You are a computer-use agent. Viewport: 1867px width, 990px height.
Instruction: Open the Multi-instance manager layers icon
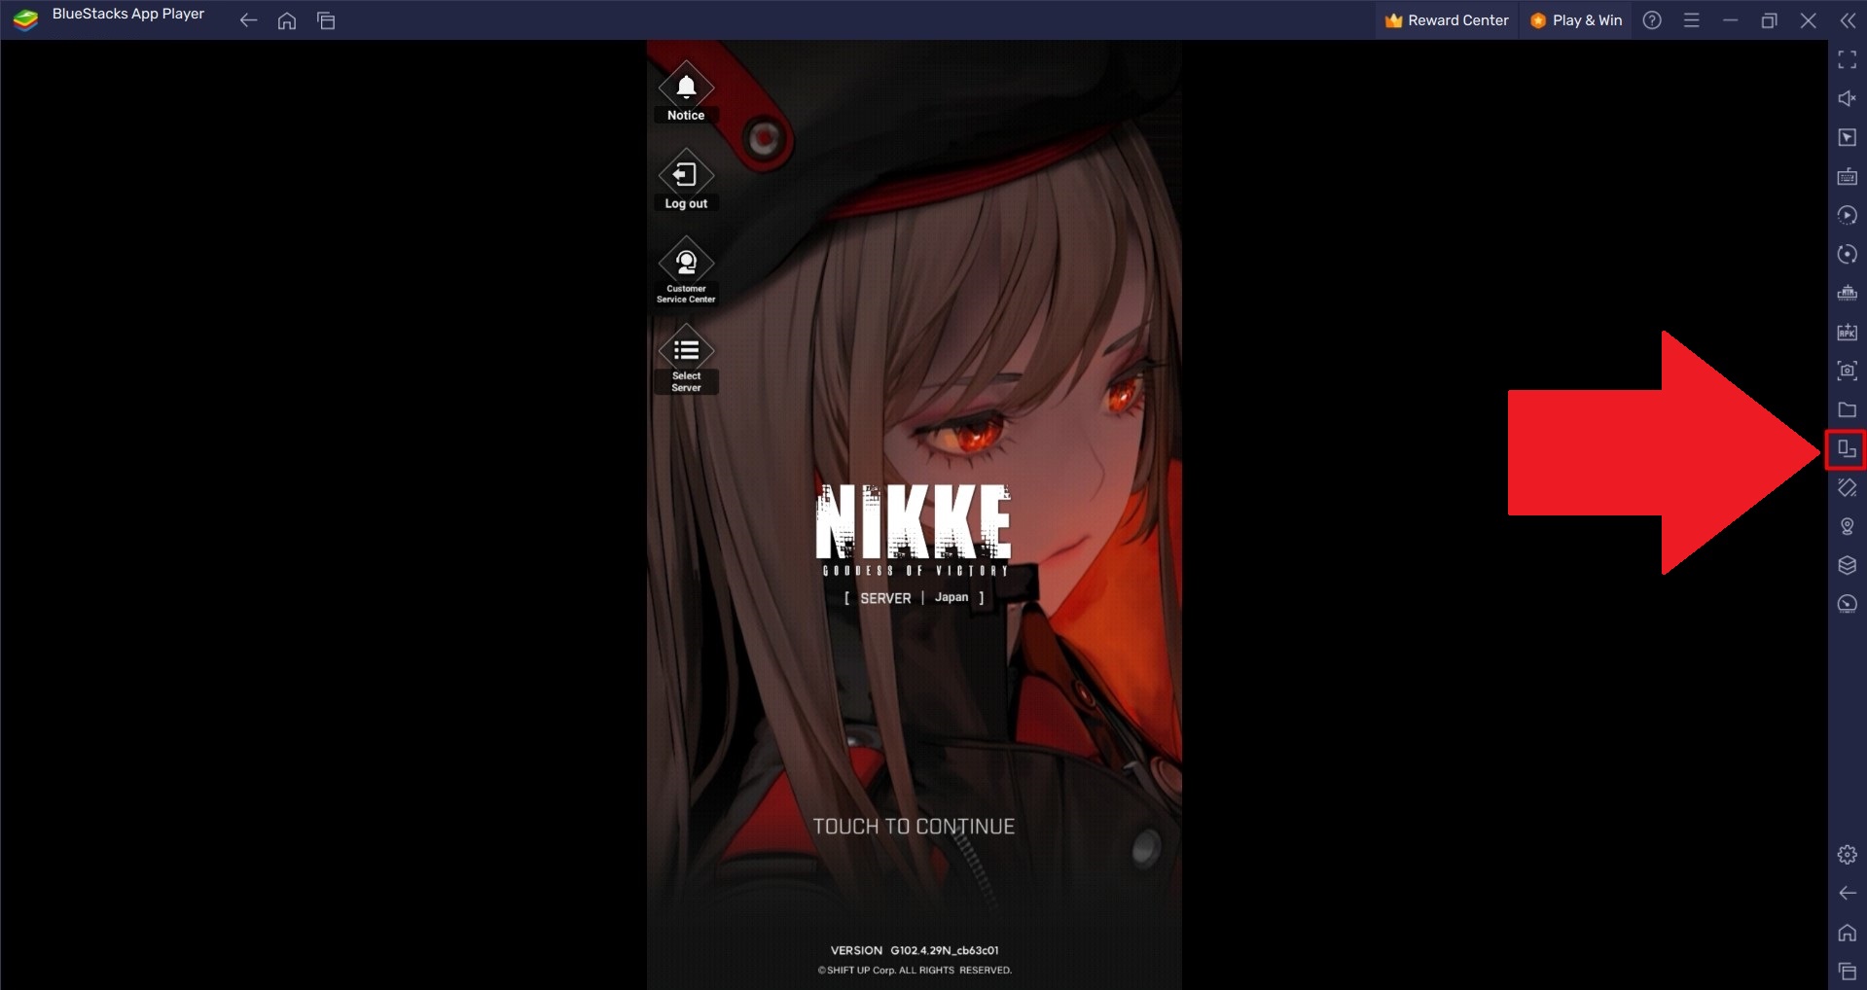(x=1847, y=565)
